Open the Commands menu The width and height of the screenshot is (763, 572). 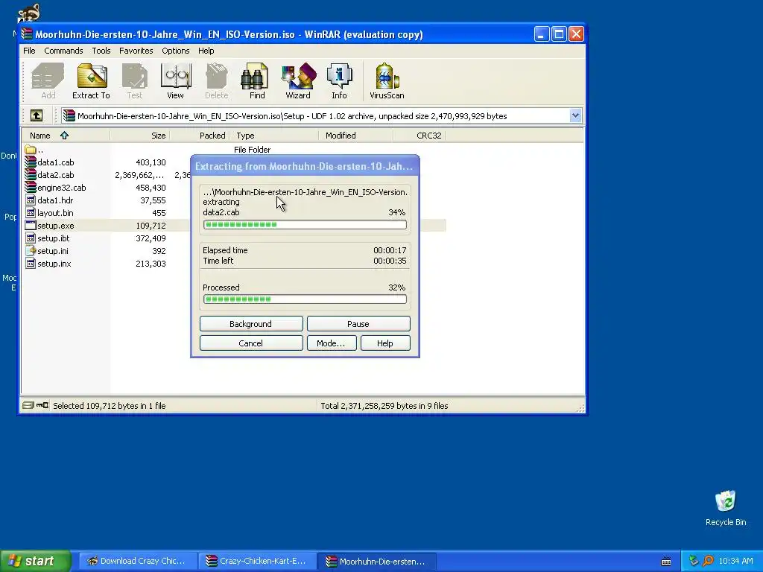coord(63,51)
